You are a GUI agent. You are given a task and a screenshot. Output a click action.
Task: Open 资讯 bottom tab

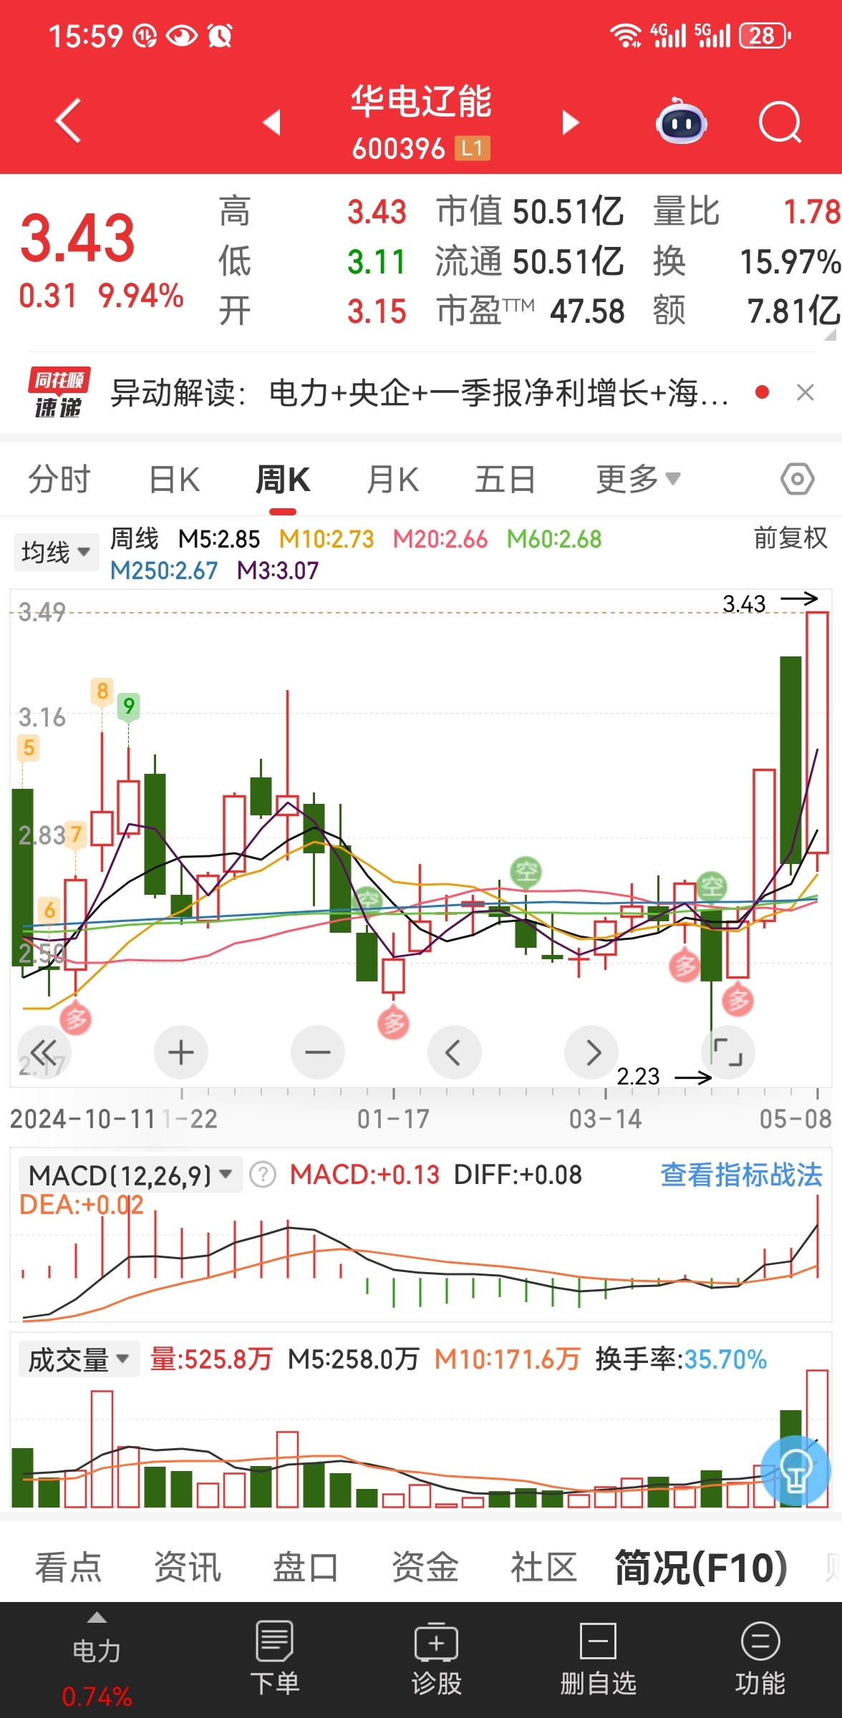(188, 1567)
